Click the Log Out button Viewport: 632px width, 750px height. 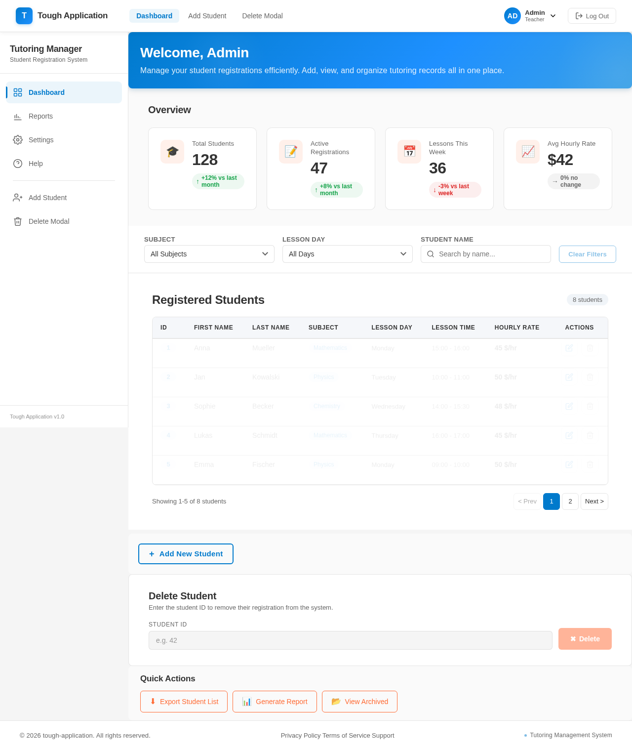[592, 16]
